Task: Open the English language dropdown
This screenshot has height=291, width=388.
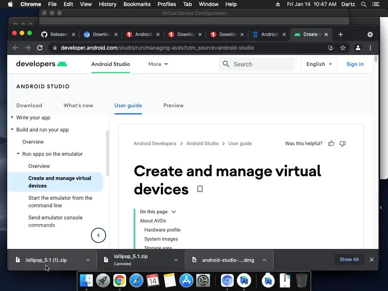Action: click(319, 64)
